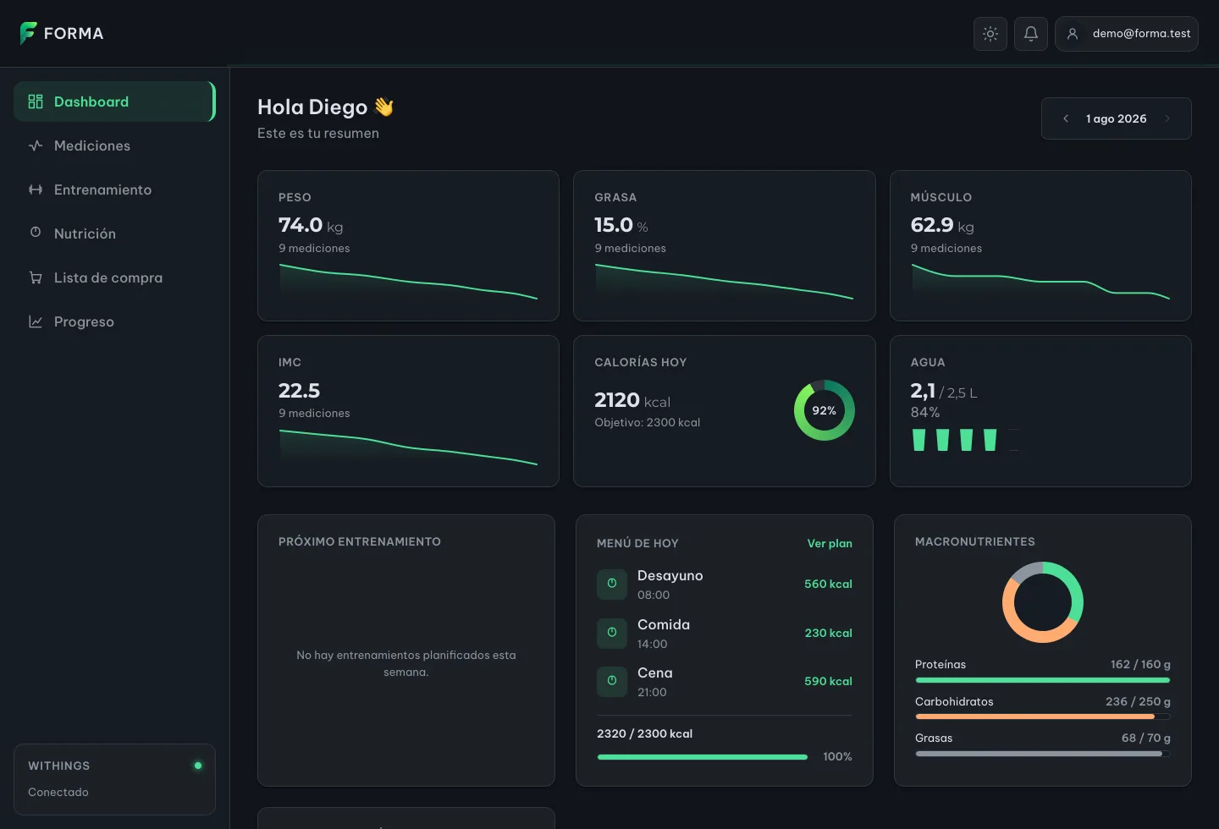Viewport: 1219px width, 829px height.
Task: Click the FORMA logo icon
Action: 28,33
